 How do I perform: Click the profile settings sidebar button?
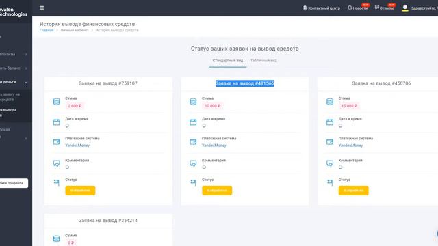(x=14, y=183)
